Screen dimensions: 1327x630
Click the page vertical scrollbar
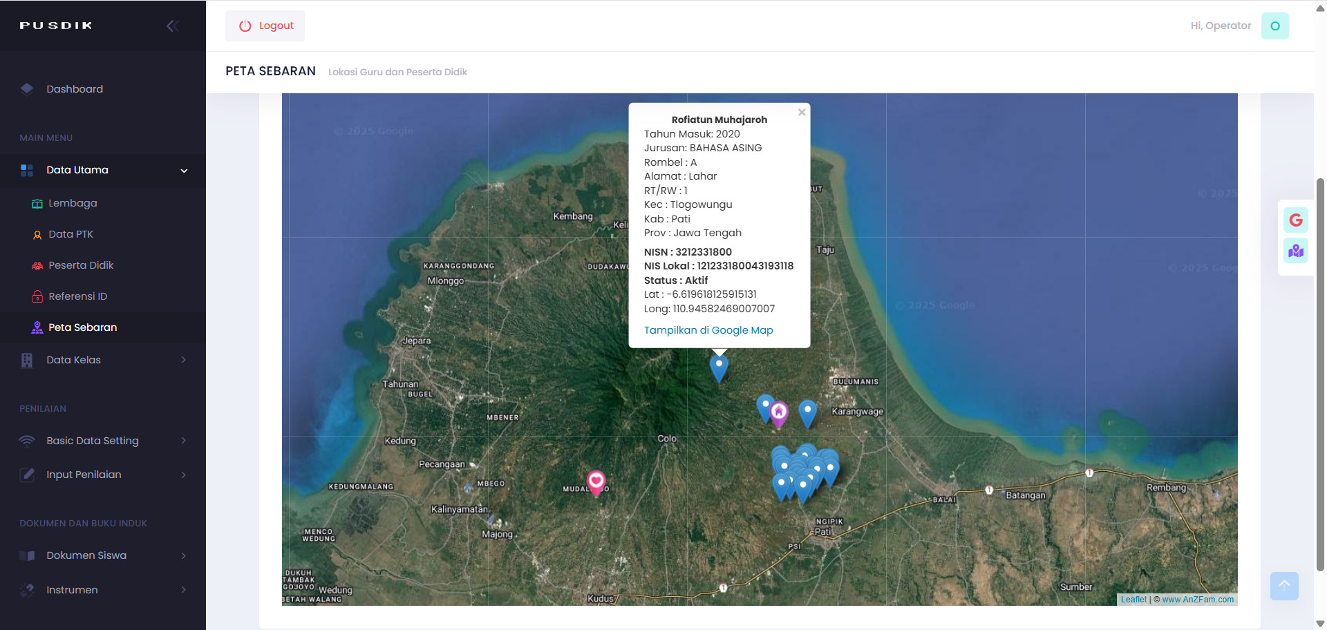[x=1320, y=373]
